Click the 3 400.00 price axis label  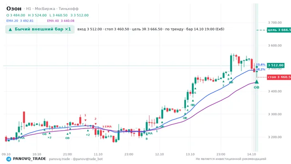[275, 91]
